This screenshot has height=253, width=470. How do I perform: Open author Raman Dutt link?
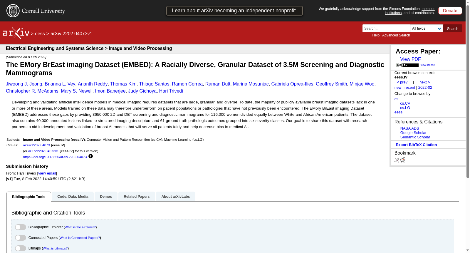coord(218,84)
